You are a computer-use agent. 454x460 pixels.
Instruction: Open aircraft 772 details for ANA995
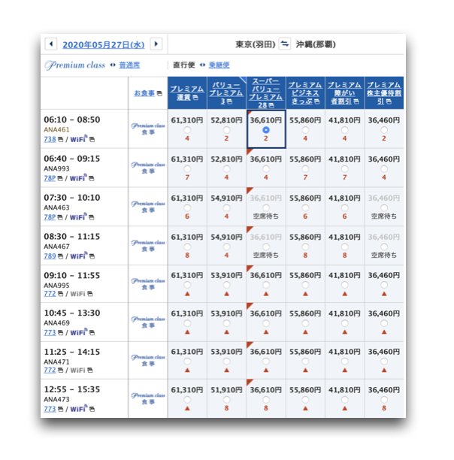tap(50, 294)
